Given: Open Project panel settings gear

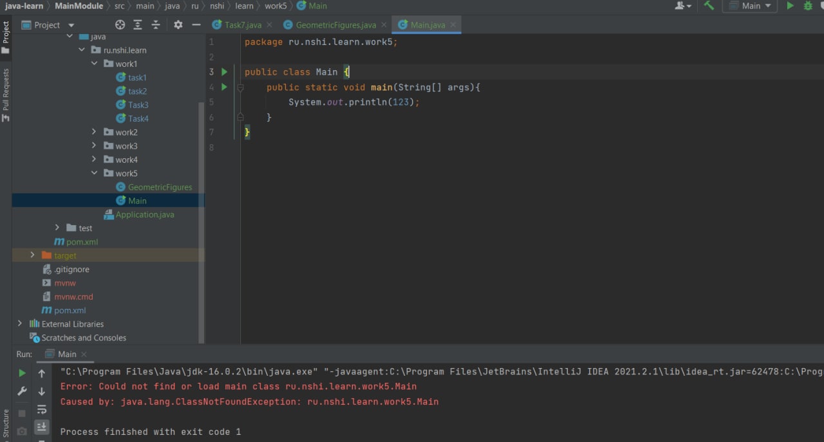Looking at the screenshot, I should [178, 24].
